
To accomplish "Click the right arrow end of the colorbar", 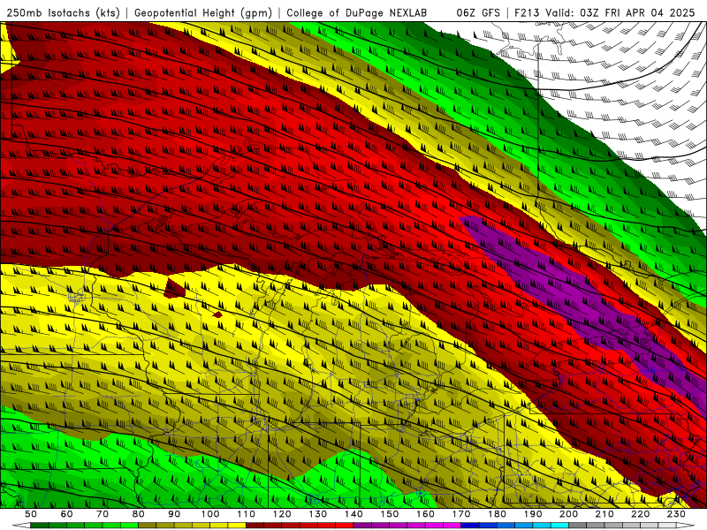I will [x=686, y=525].
